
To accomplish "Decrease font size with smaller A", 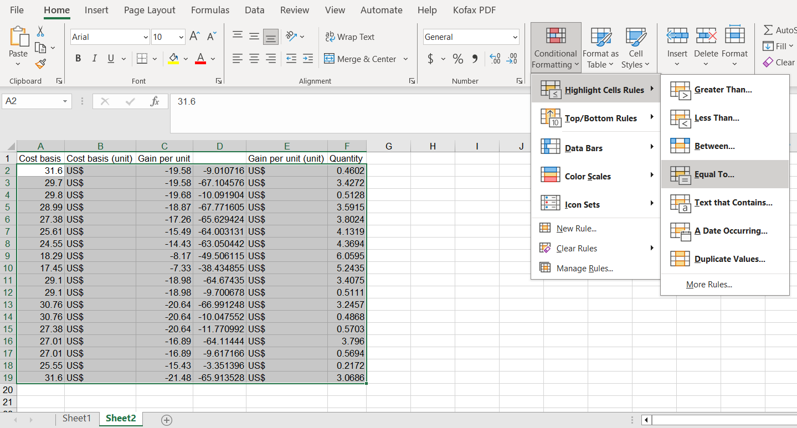I will coord(211,37).
